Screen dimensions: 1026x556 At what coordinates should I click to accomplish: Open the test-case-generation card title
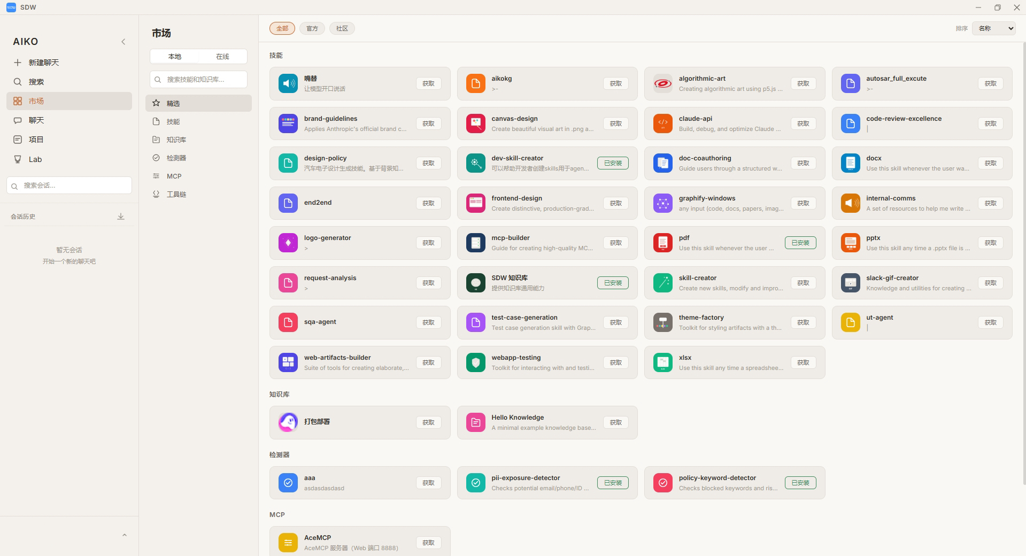coord(524,318)
